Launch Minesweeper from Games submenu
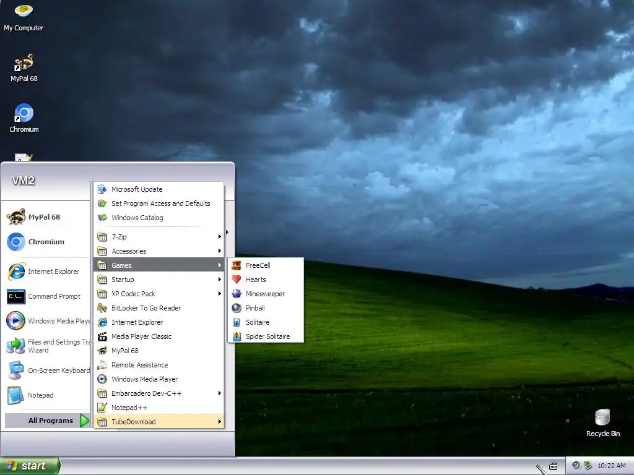Screen dimensions: 634x475 click(x=266, y=294)
